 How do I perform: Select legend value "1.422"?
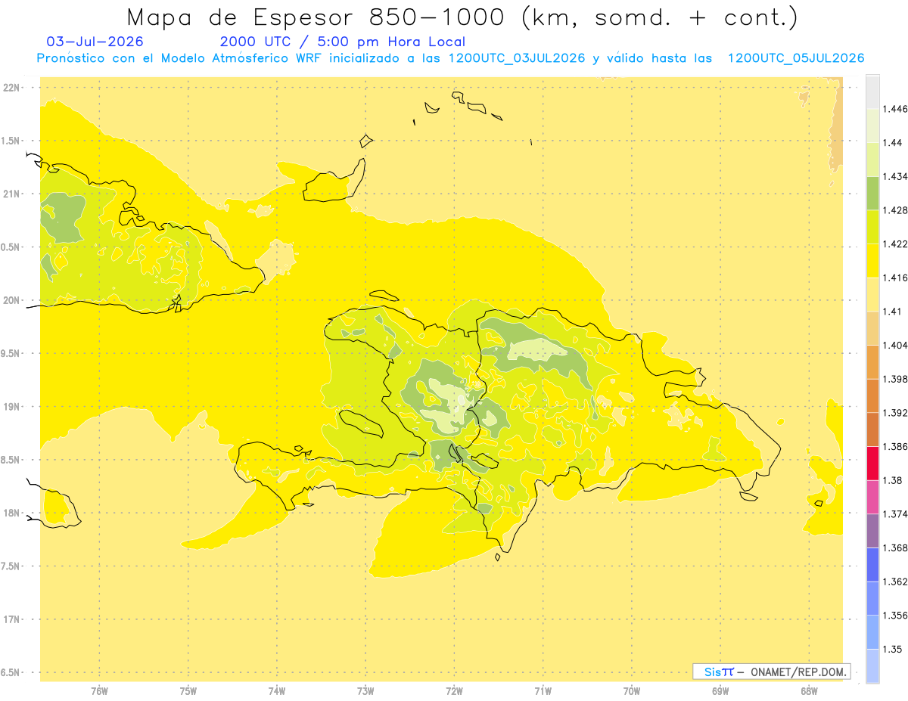895,244
